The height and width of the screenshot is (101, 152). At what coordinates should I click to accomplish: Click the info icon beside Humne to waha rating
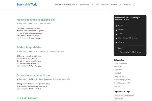pyautogui.click(x=30, y=38)
